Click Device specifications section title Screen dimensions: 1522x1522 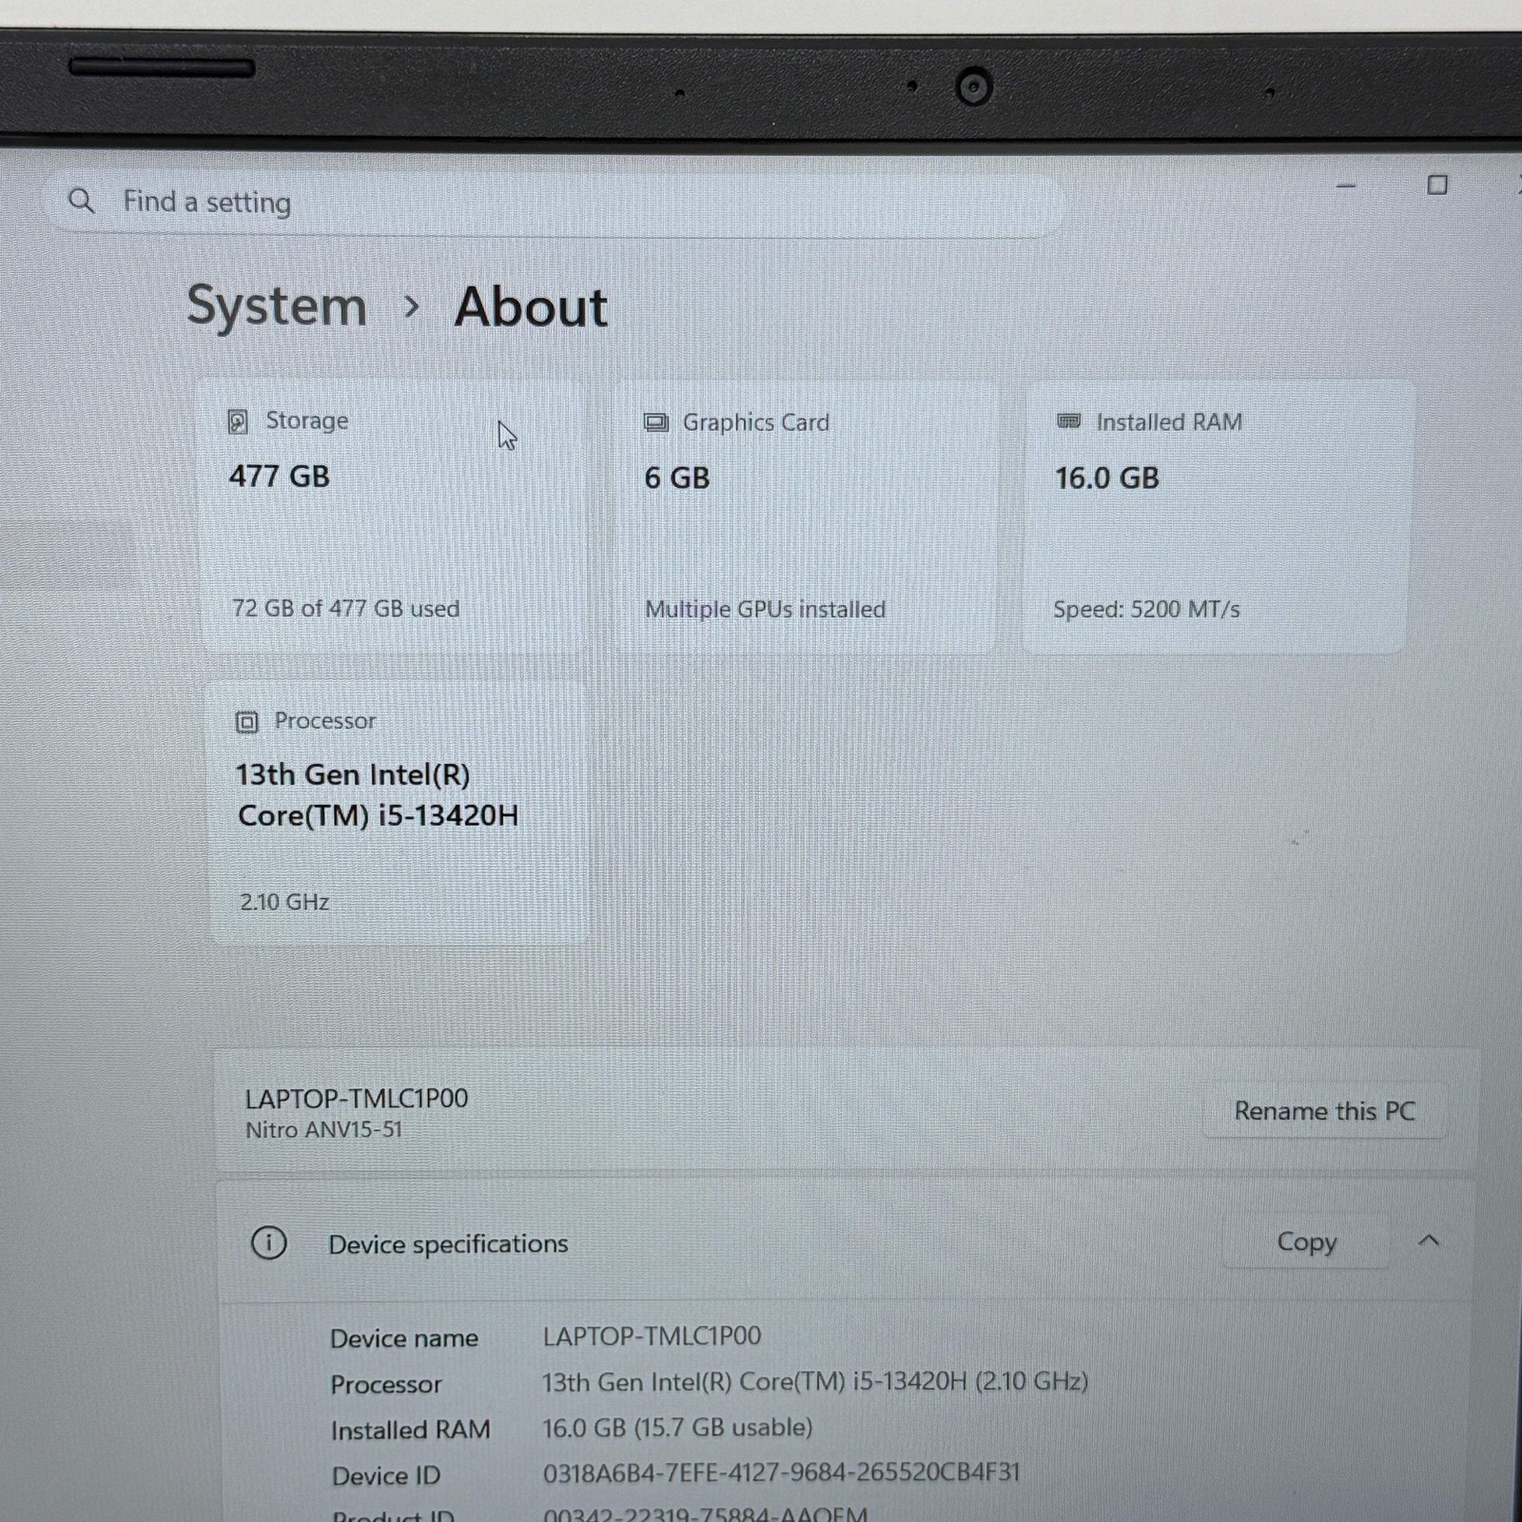(448, 1244)
